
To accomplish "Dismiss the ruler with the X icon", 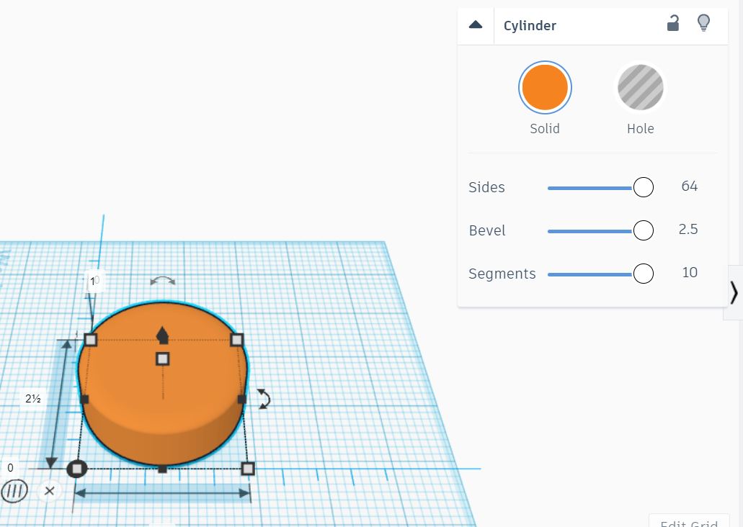I will point(49,490).
